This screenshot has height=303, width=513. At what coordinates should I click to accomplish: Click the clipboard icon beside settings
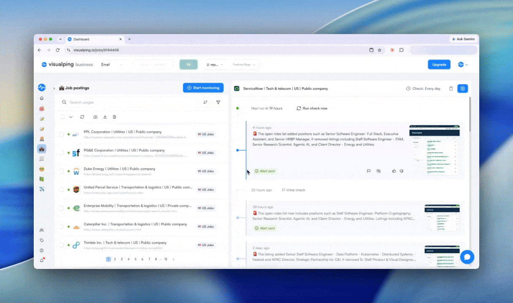click(x=451, y=88)
